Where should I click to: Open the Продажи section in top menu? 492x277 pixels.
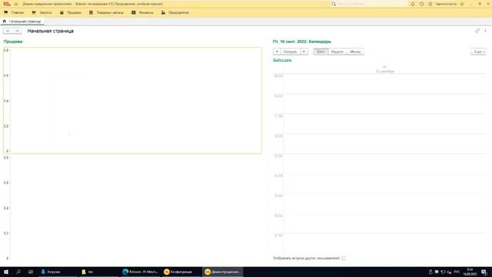click(x=71, y=12)
